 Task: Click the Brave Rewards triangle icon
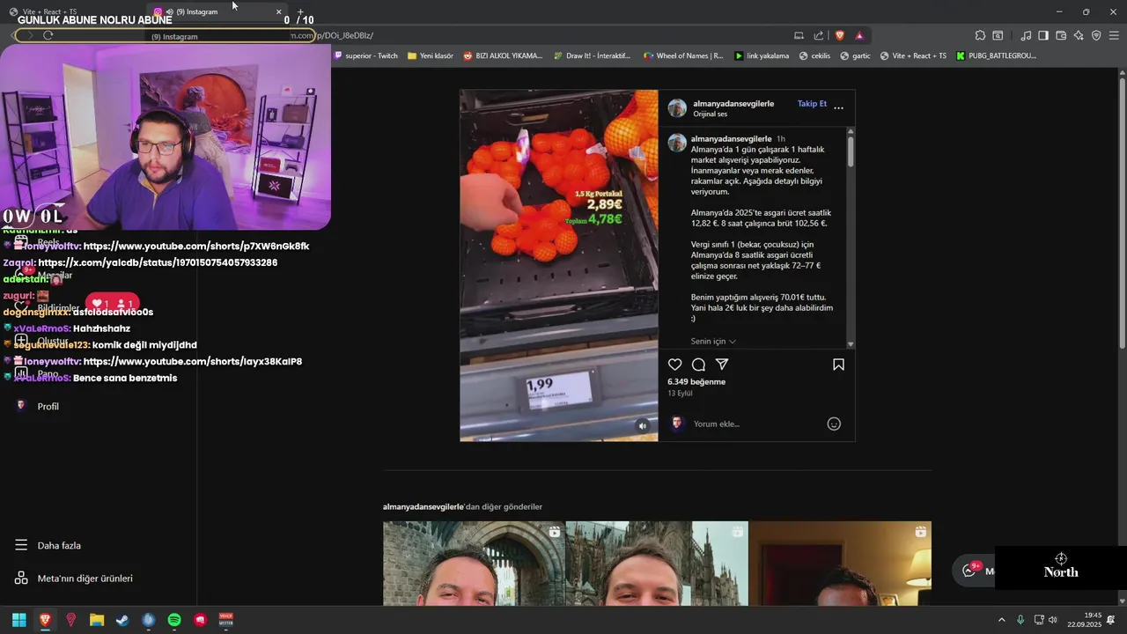(x=859, y=35)
